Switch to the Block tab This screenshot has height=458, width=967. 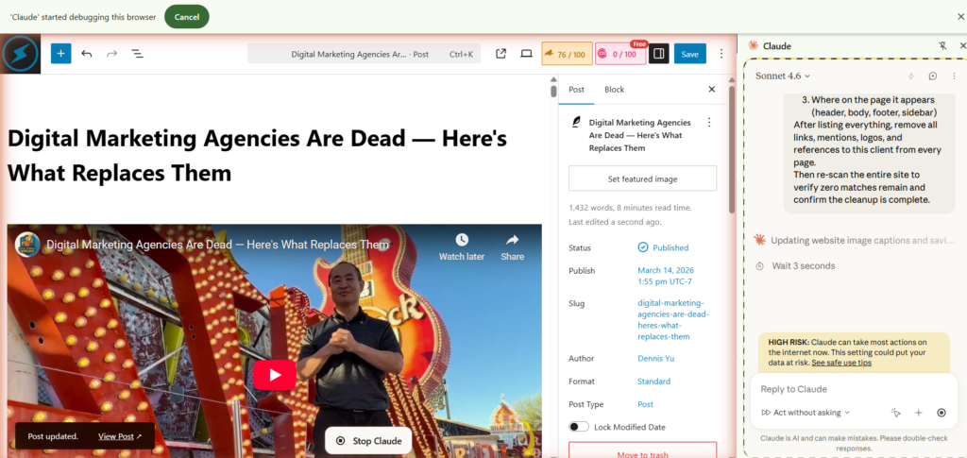614,90
